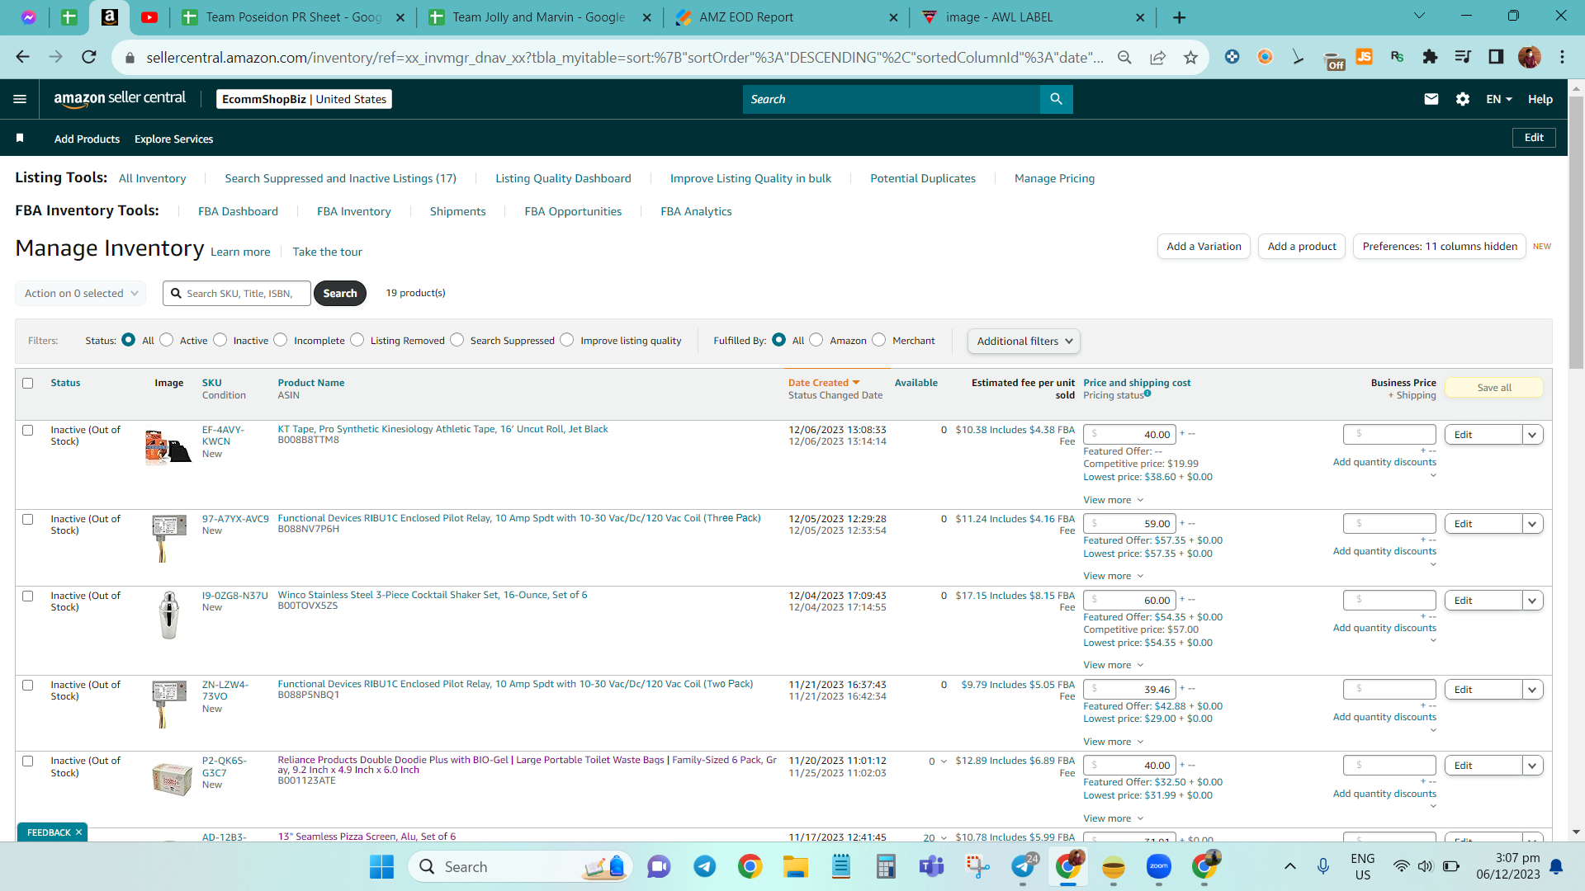Open the FBA Dashboard menu item
Screen dimensions: 1585x891
click(x=238, y=211)
